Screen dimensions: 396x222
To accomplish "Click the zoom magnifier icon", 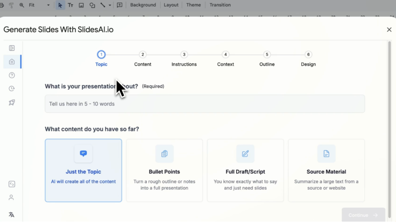I will click(22, 5).
